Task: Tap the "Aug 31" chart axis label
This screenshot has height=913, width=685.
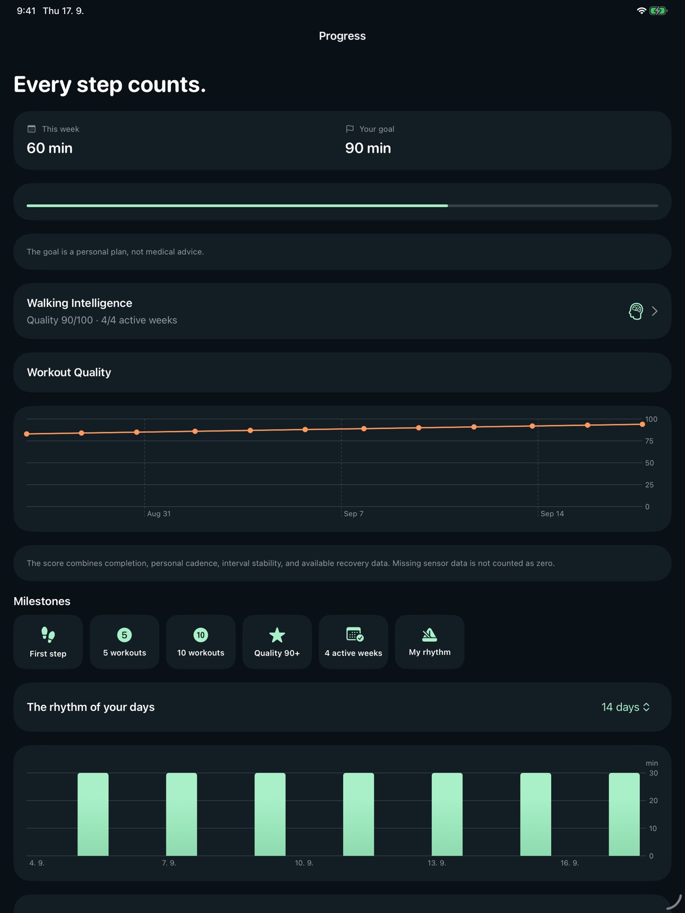Action: [159, 514]
